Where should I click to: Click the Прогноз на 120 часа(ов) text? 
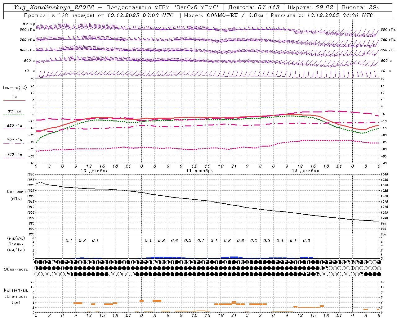point(60,15)
